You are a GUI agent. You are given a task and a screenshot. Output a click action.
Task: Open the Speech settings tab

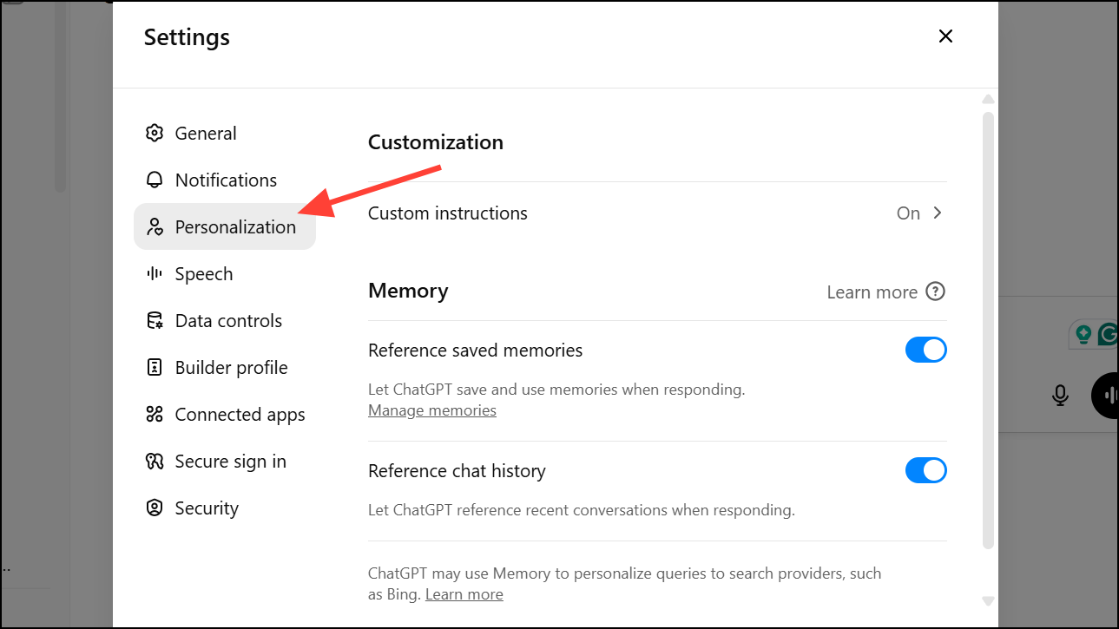click(x=204, y=274)
